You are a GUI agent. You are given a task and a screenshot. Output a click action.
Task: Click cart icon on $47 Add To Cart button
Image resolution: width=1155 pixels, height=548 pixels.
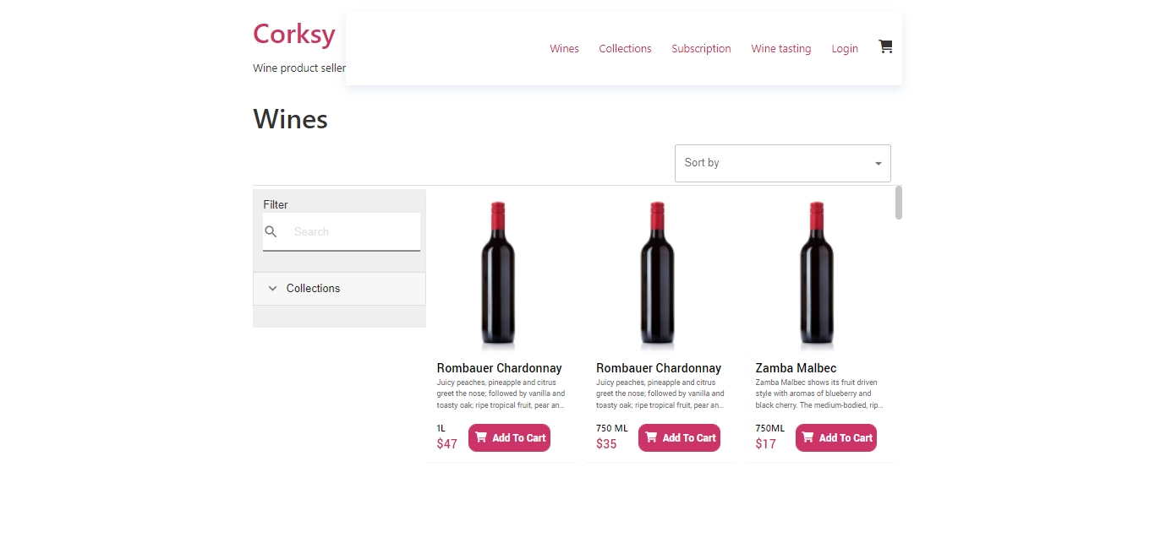click(481, 437)
